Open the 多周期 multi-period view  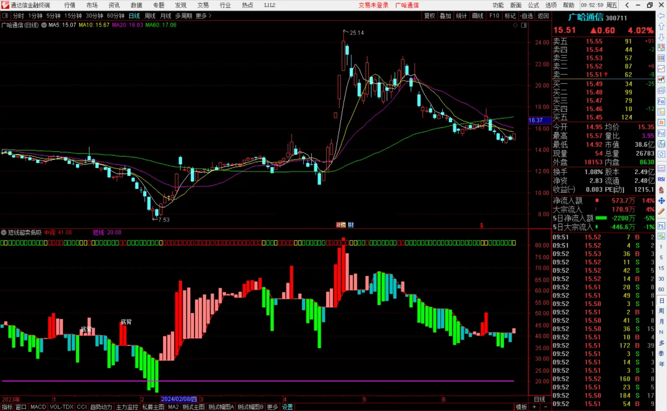click(x=183, y=15)
